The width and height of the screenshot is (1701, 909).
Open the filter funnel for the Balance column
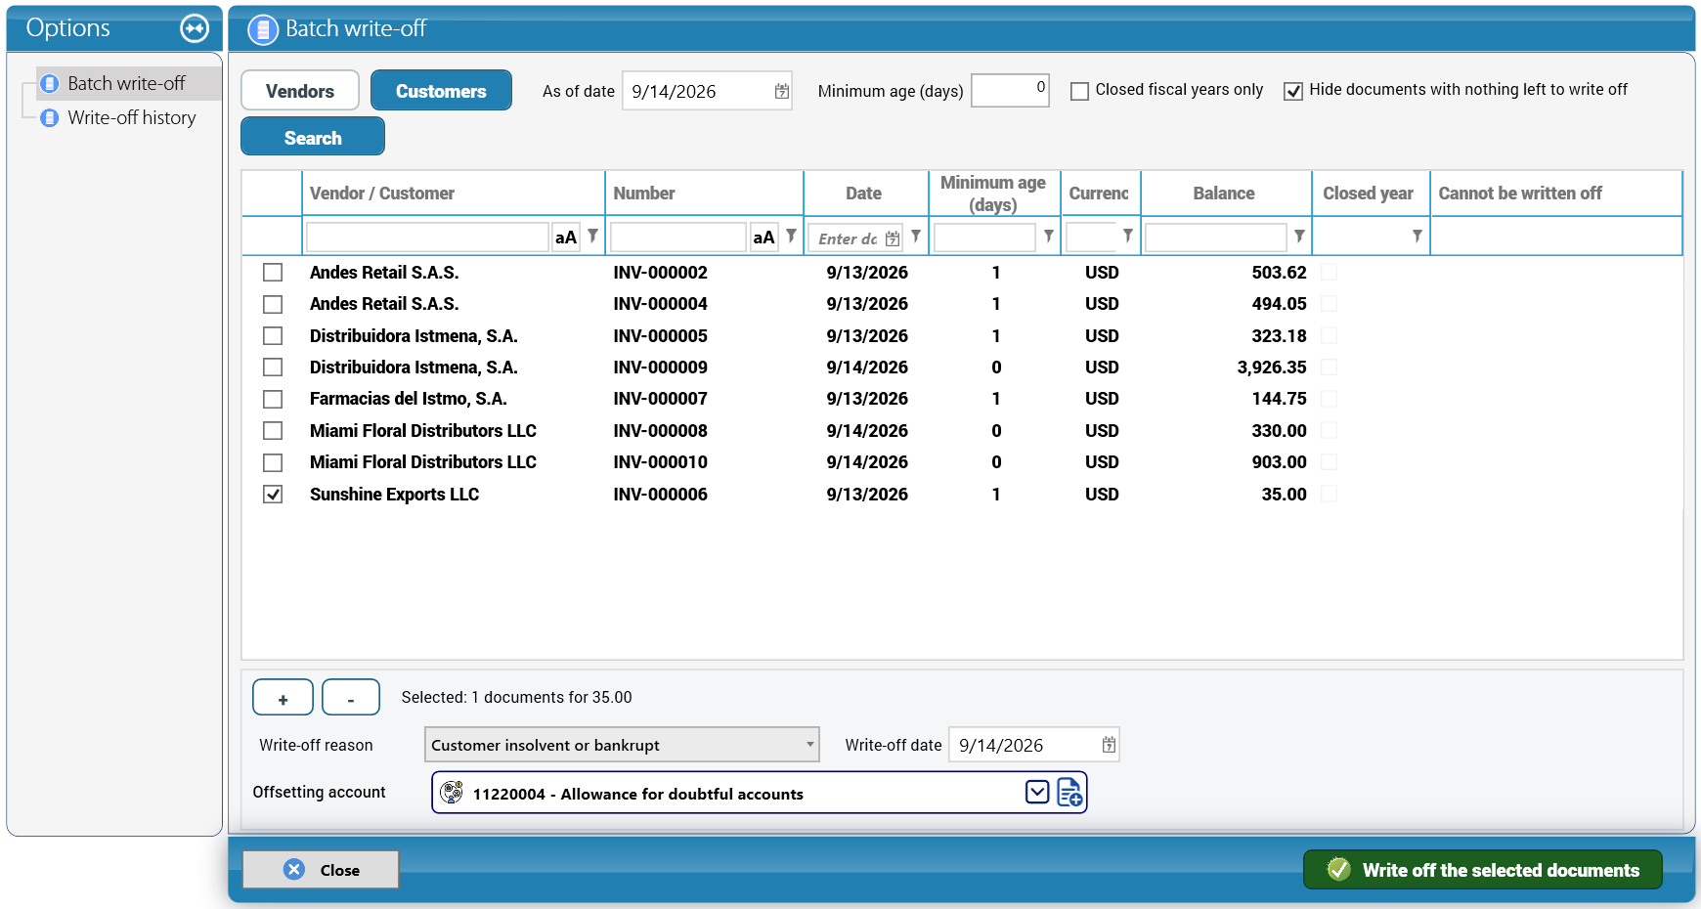point(1299,236)
